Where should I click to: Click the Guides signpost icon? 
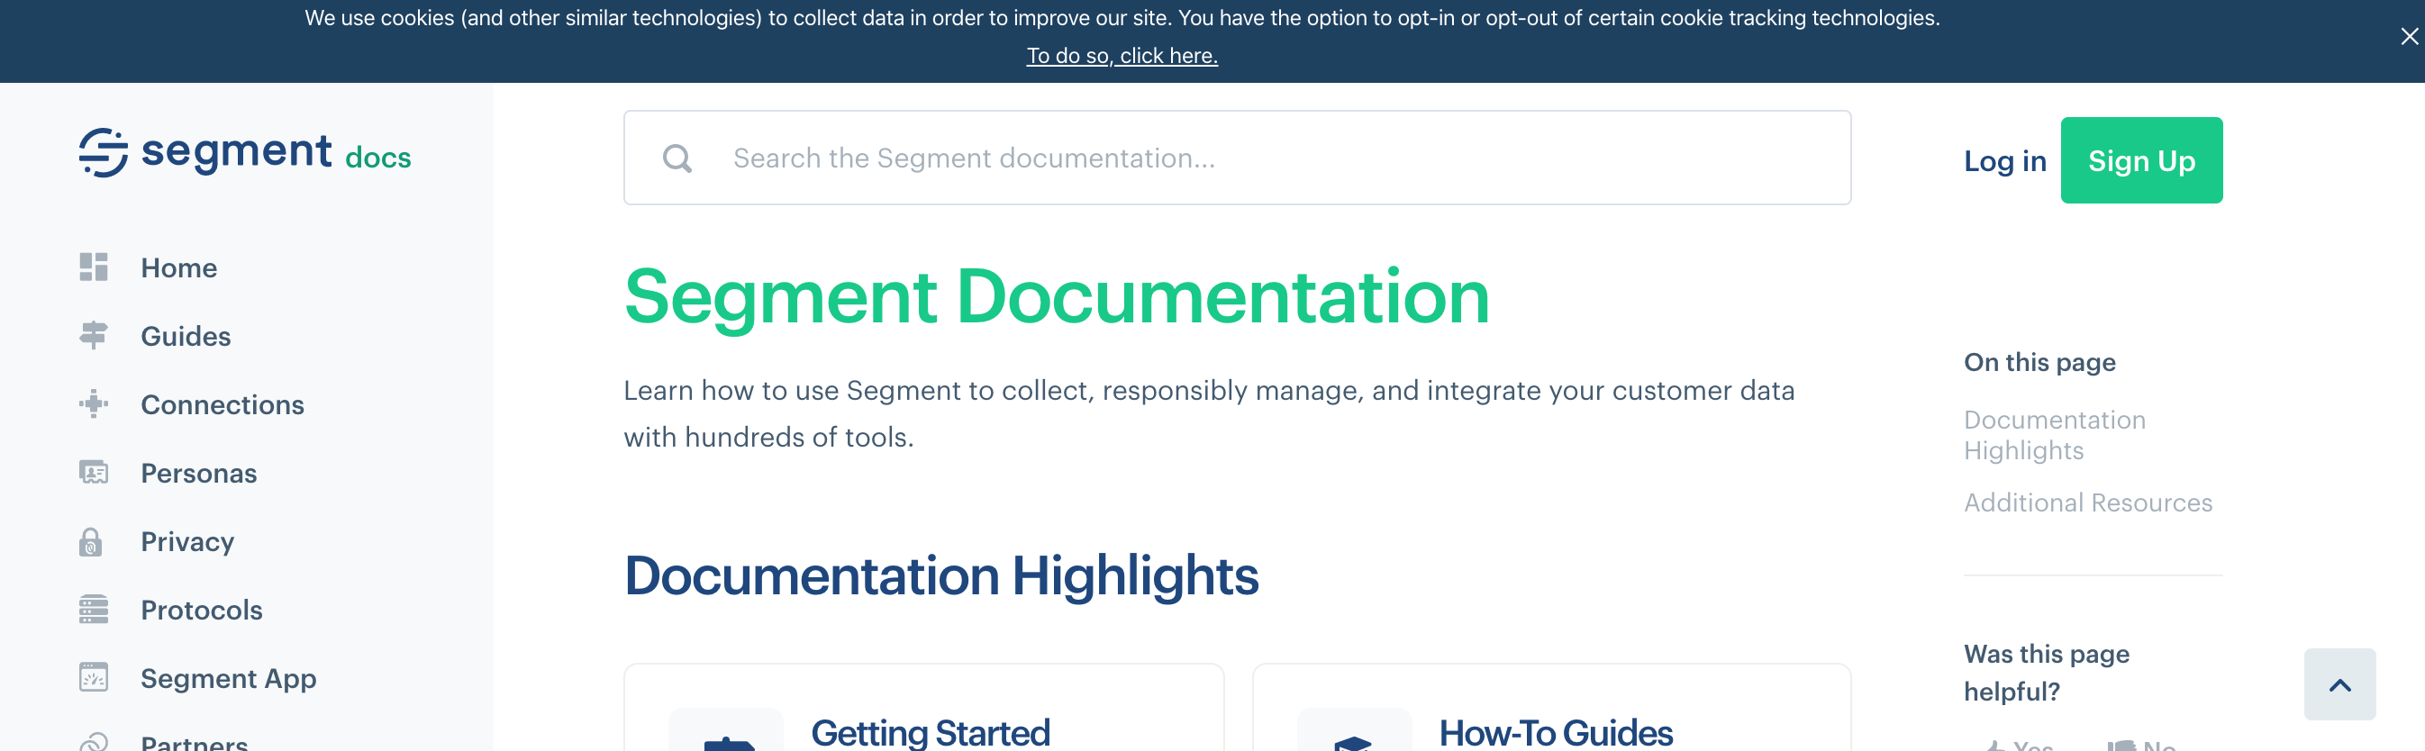tap(93, 335)
